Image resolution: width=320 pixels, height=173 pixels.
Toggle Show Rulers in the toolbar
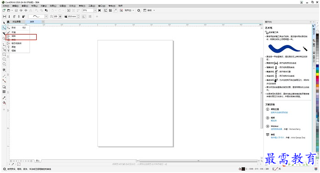105,10
